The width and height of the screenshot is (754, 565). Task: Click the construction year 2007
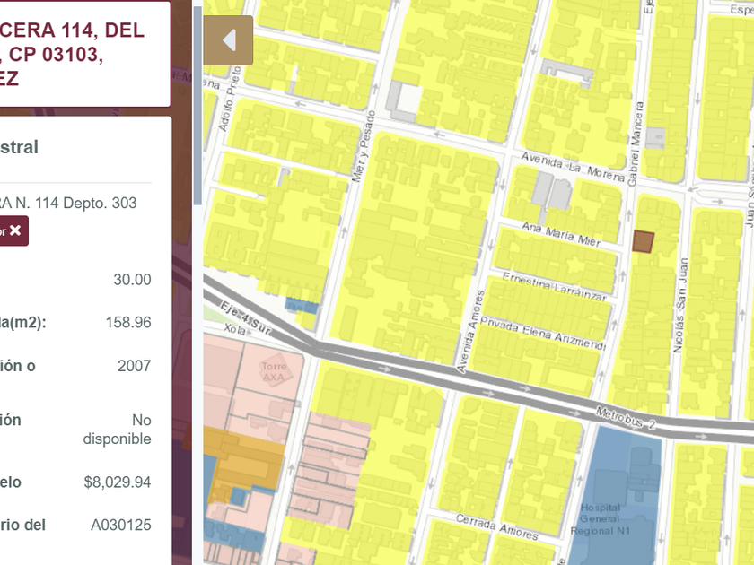tap(134, 366)
